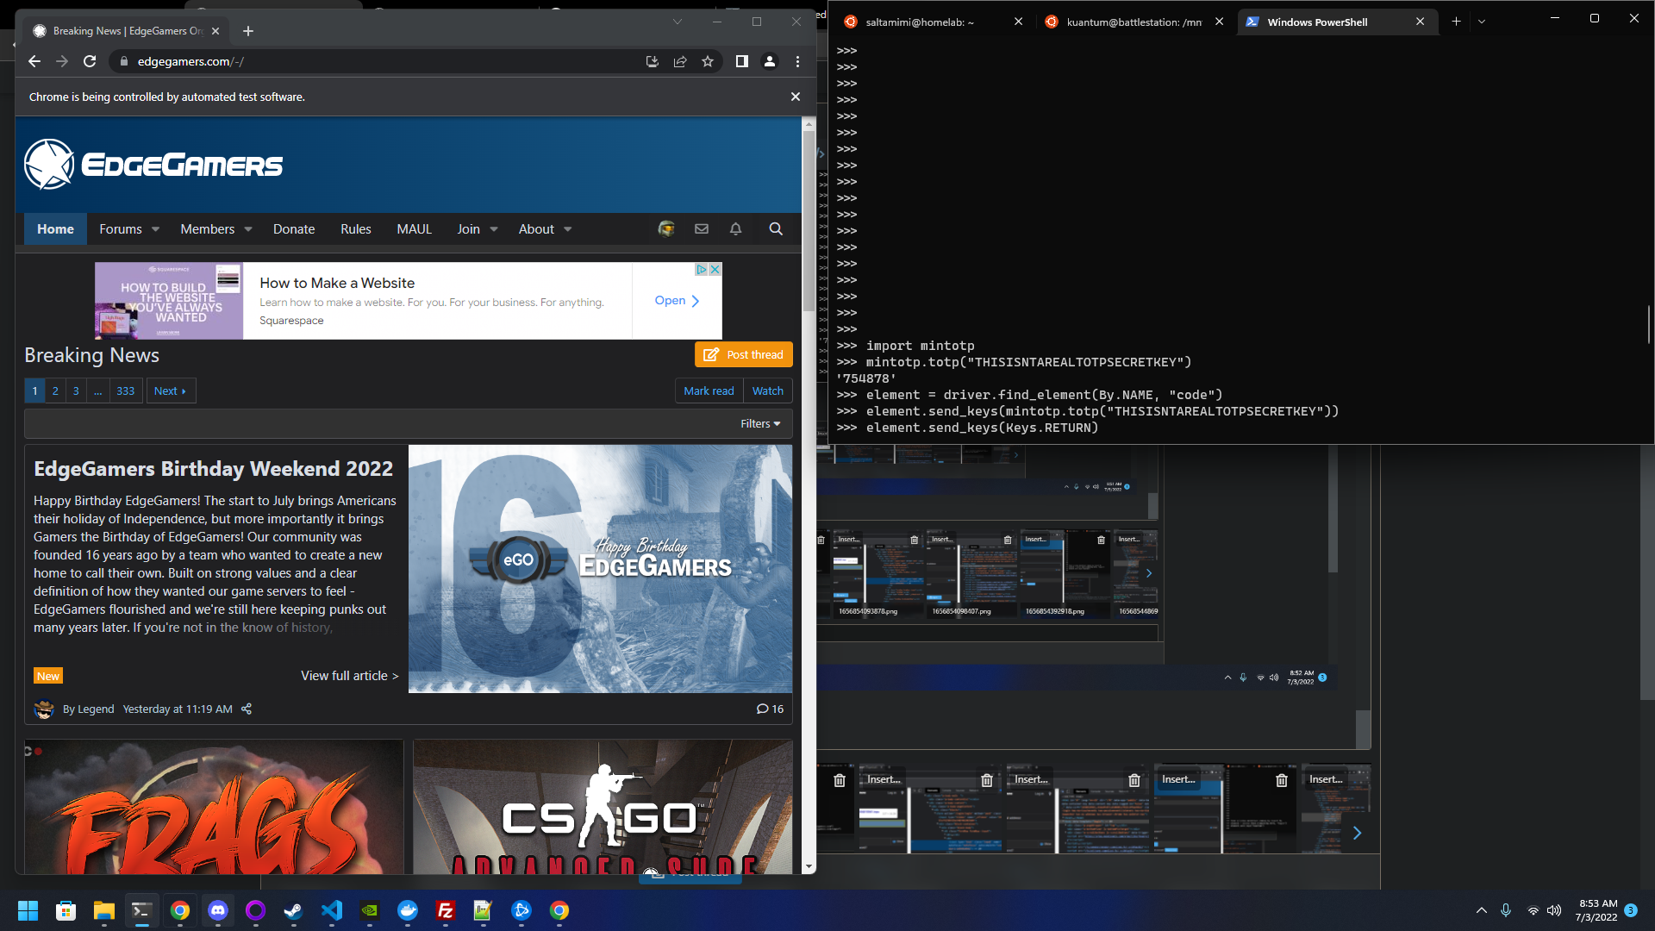Open the EdgeGamers Birthday Weekend 2022 headline
Screen dimensions: 1655x931
tap(214, 468)
